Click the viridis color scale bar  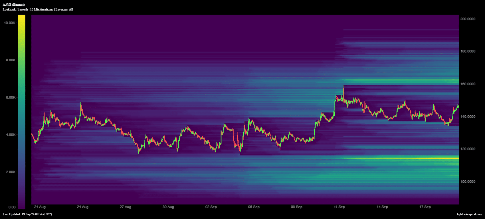[x=21, y=112]
